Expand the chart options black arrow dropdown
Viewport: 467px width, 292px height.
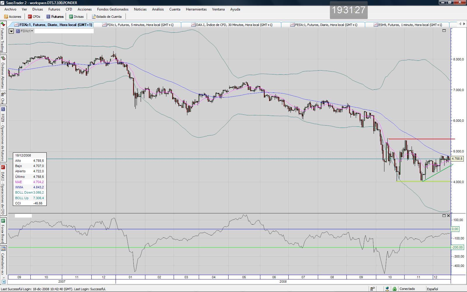(x=11, y=31)
